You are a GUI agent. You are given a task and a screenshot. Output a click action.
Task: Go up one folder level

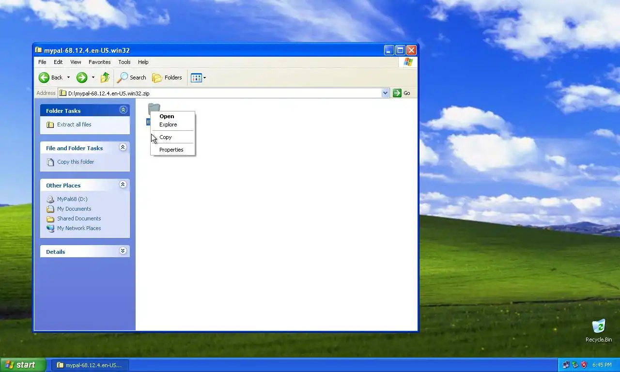(105, 77)
